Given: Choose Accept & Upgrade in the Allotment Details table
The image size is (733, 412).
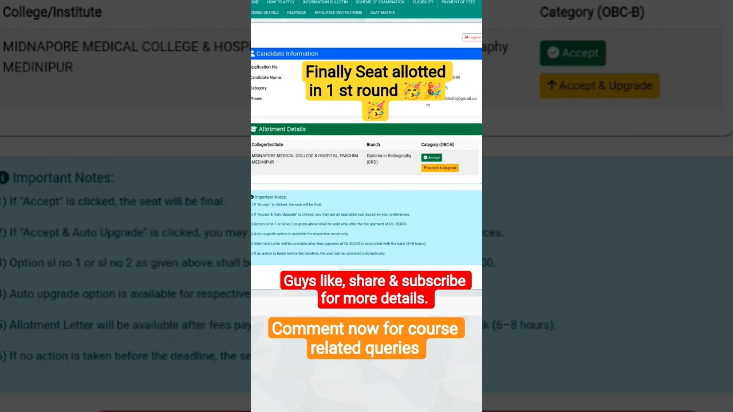Looking at the screenshot, I should tap(440, 168).
